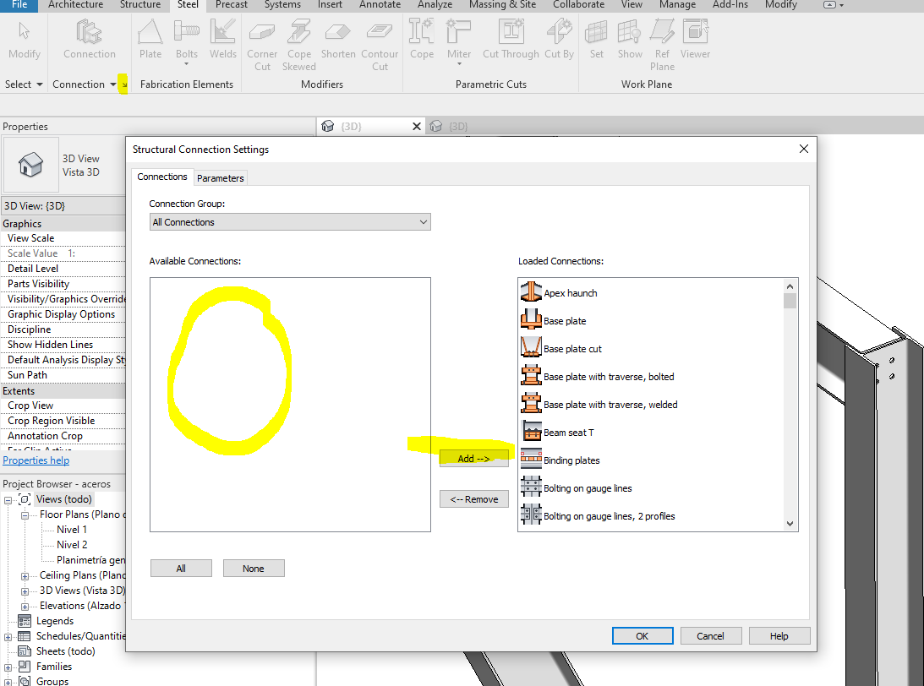Select the Contour Cut modifier

pos(380,46)
